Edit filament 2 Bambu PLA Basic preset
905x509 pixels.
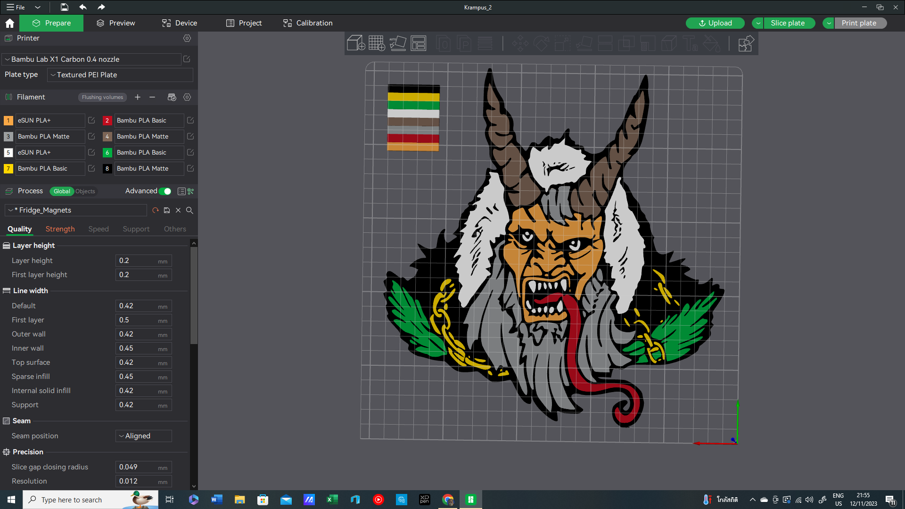tap(190, 120)
